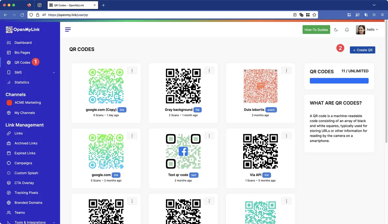This screenshot has height=224, width=388.
Task: Click the Text qr code Facebook QR image
Action: pos(183,151)
